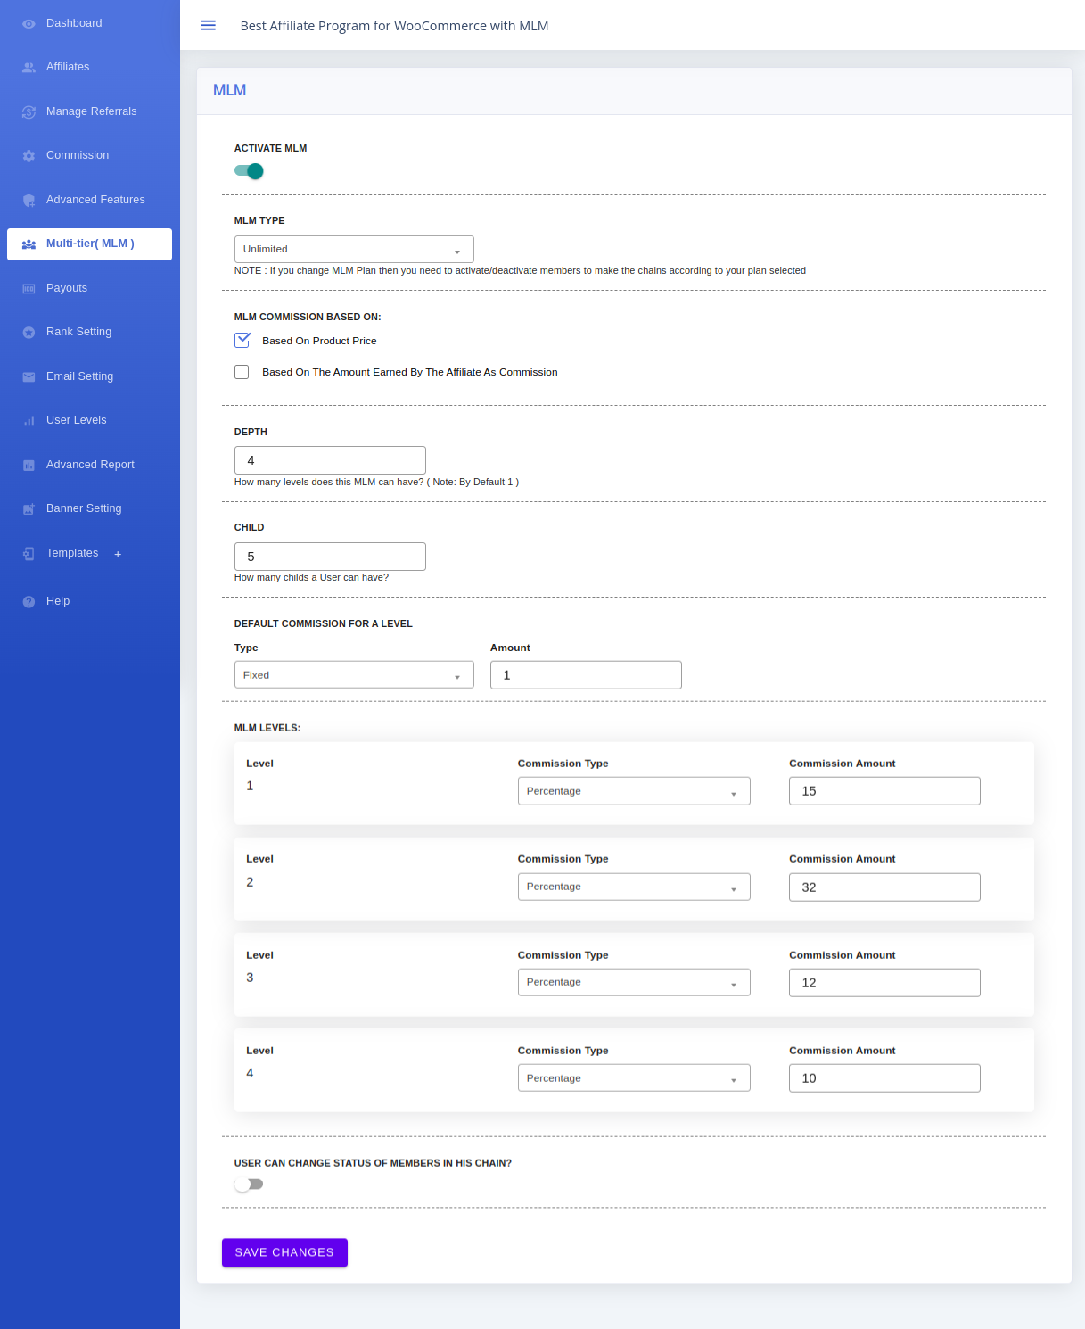
Task: Open the default commission Type dropdown
Action: coord(353,674)
